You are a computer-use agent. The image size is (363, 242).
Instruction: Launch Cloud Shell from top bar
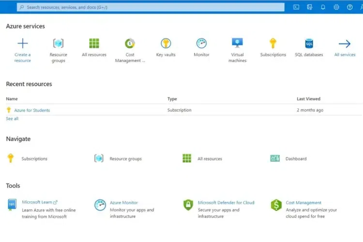pos(296,7)
